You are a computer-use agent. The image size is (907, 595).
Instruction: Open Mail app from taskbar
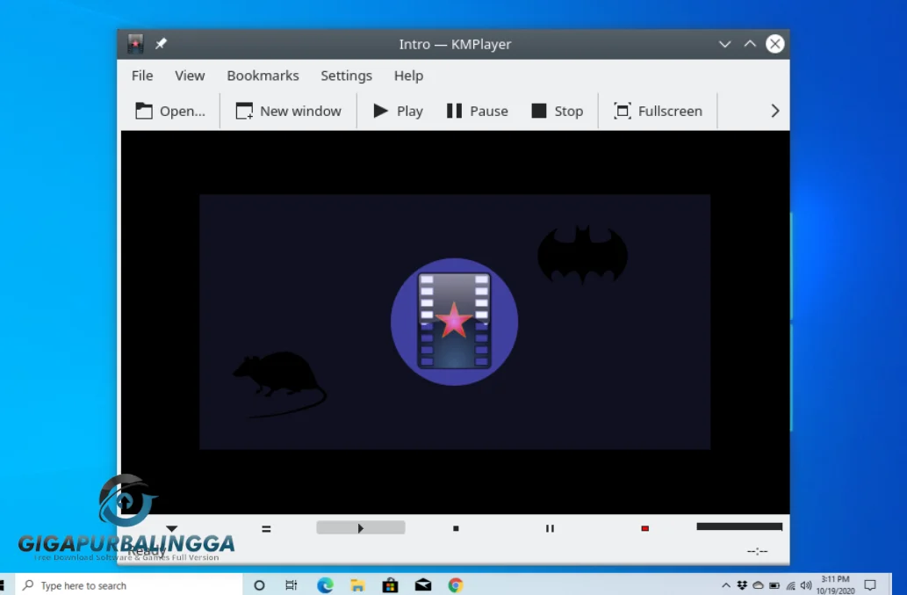pos(423,585)
